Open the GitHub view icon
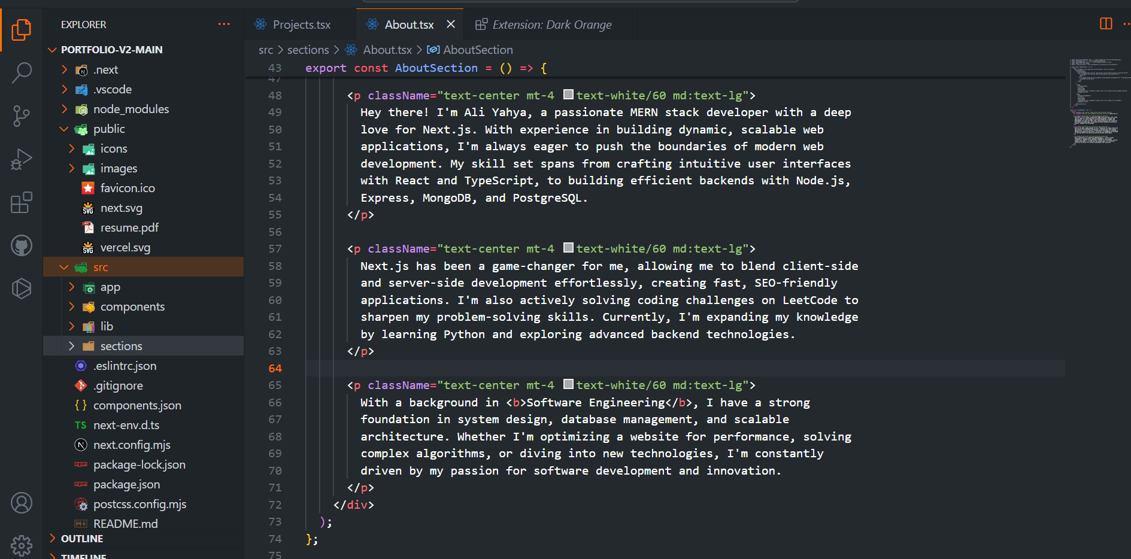This screenshot has height=559, width=1131. 22,245
